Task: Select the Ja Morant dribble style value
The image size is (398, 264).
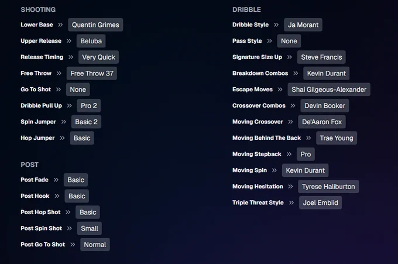Action: coord(303,25)
